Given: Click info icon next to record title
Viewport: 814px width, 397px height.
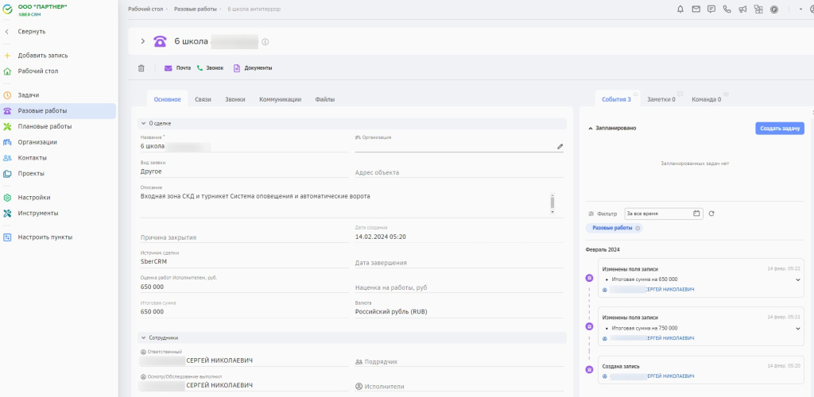Looking at the screenshot, I should coord(266,42).
